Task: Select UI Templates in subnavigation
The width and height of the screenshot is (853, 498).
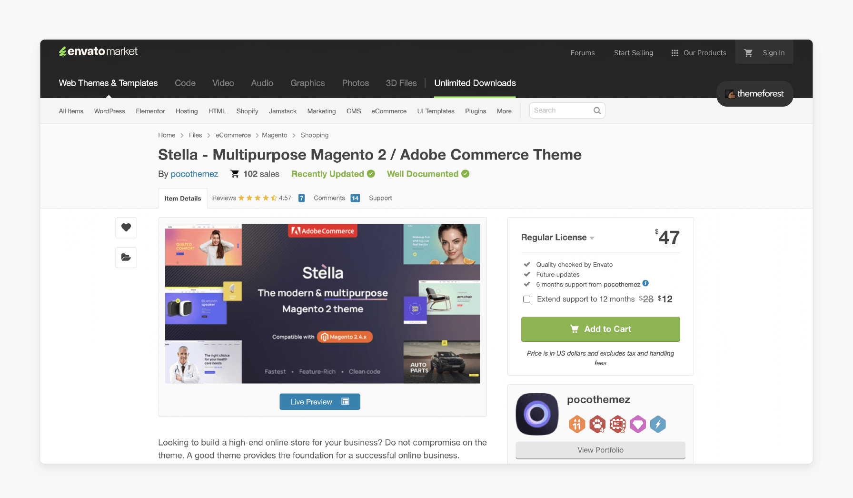Action: point(436,111)
